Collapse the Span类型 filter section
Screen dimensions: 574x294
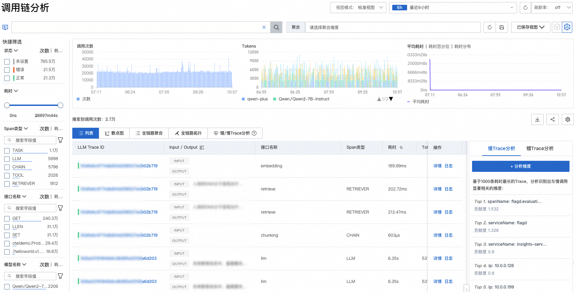coord(16,129)
